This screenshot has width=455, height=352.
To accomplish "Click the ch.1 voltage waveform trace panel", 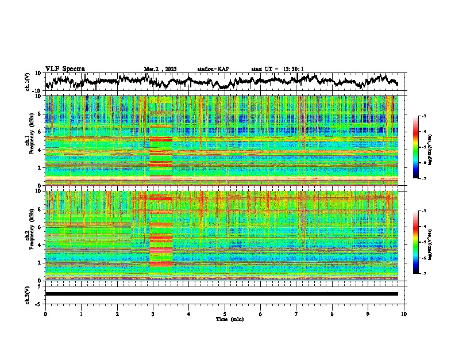I will click(x=224, y=82).
